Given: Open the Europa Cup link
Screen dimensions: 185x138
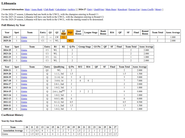Looking at the screenshot, I should pyautogui.click(x=134, y=10).
